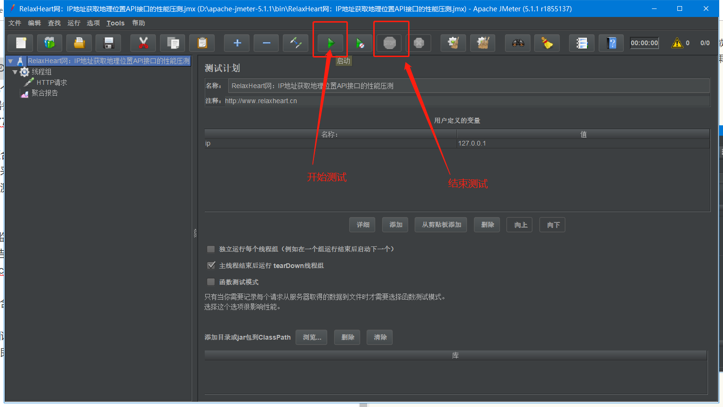The width and height of the screenshot is (723, 407).
Task: Click the 名称 column header in variables table
Action: (x=330, y=134)
